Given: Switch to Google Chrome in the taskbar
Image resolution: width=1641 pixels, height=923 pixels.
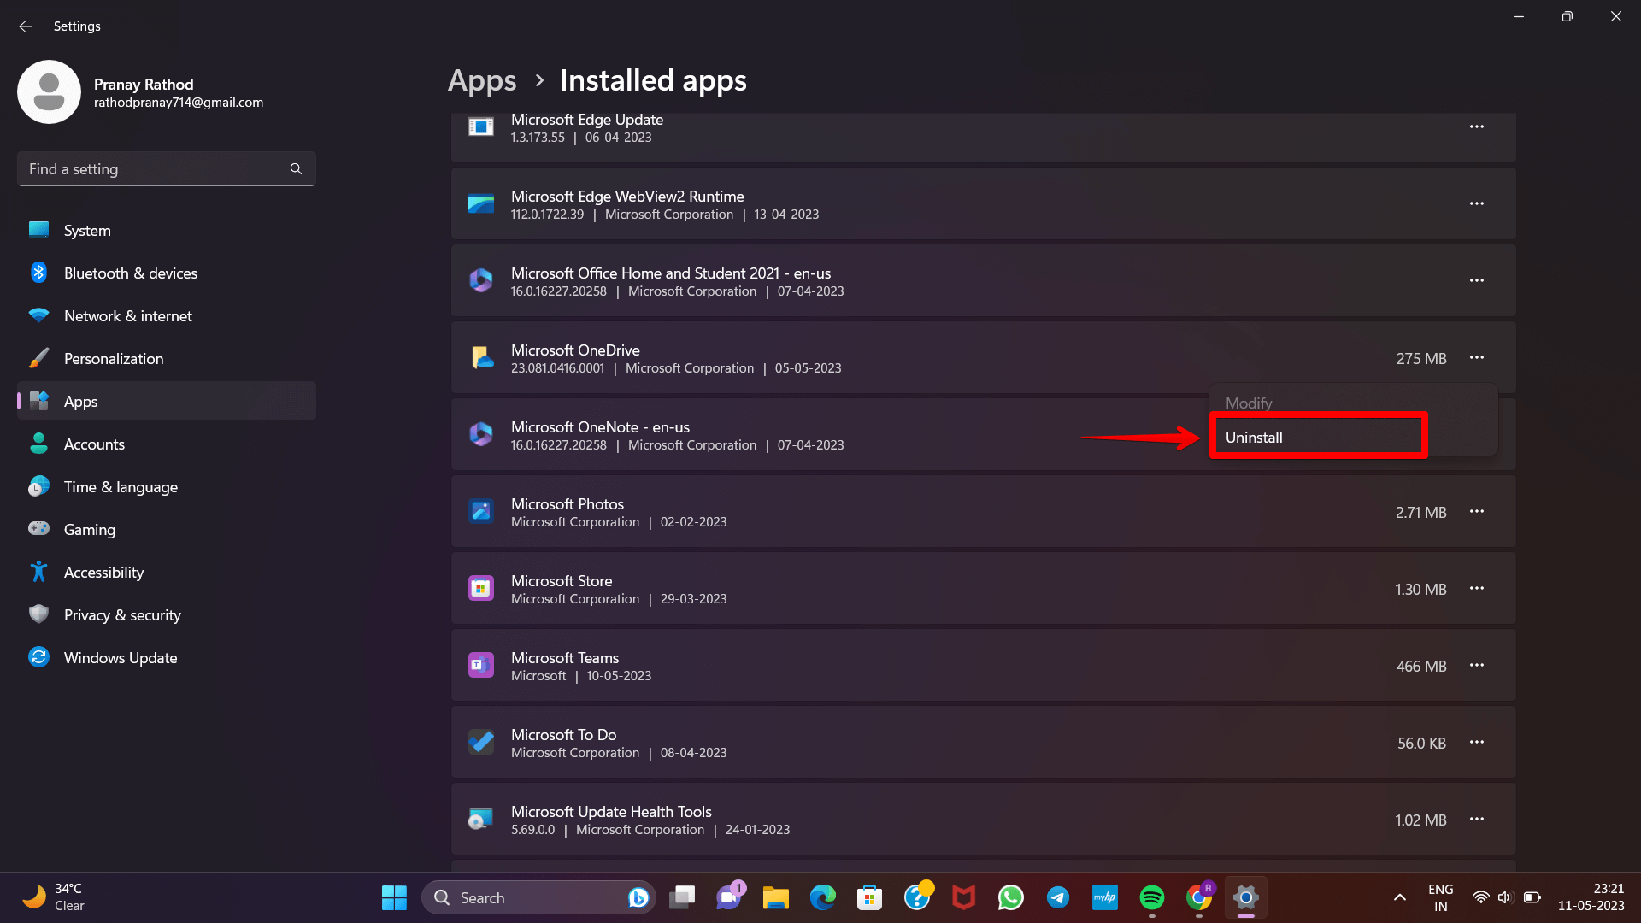Looking at the screenshot, I should [1199, 897].
